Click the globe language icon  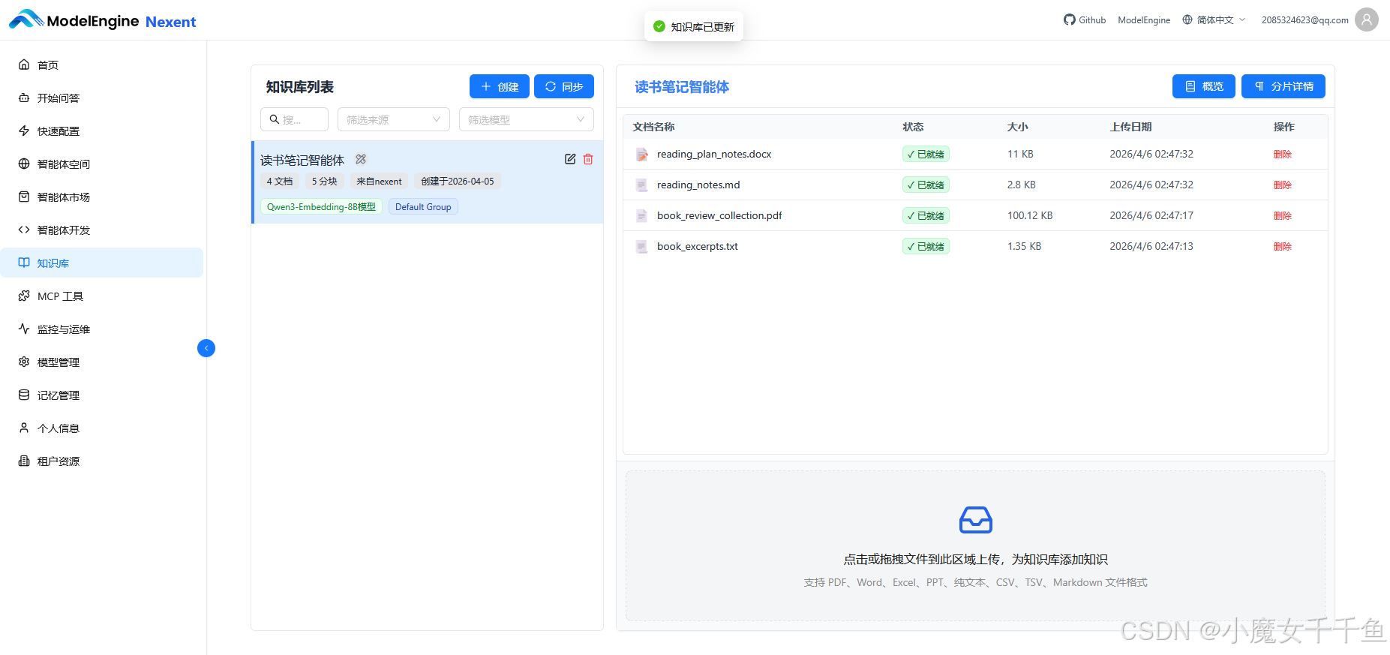1187,20
